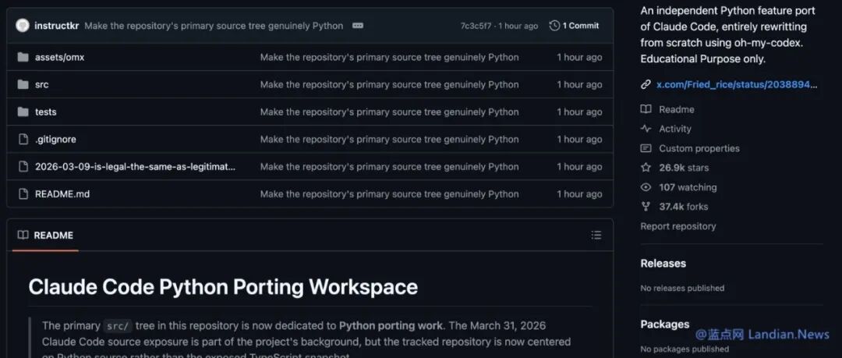The height and width of the screenshot is (358, 842).
Task: Click Report repository
Action: tap(677, 226)
